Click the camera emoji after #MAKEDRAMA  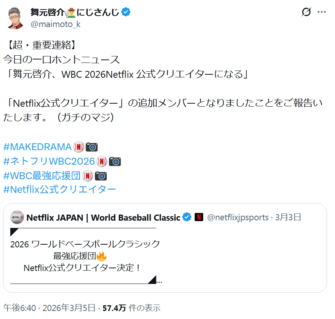[x=92, y=147]
